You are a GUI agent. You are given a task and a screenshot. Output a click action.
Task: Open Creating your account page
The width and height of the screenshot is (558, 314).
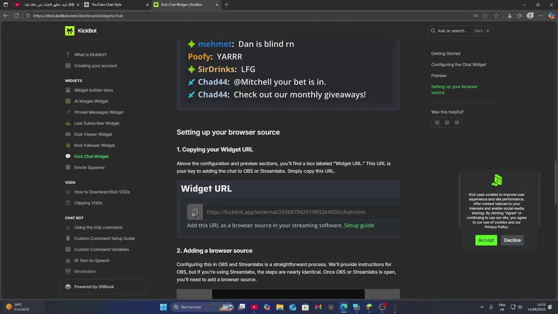(95, 66)
